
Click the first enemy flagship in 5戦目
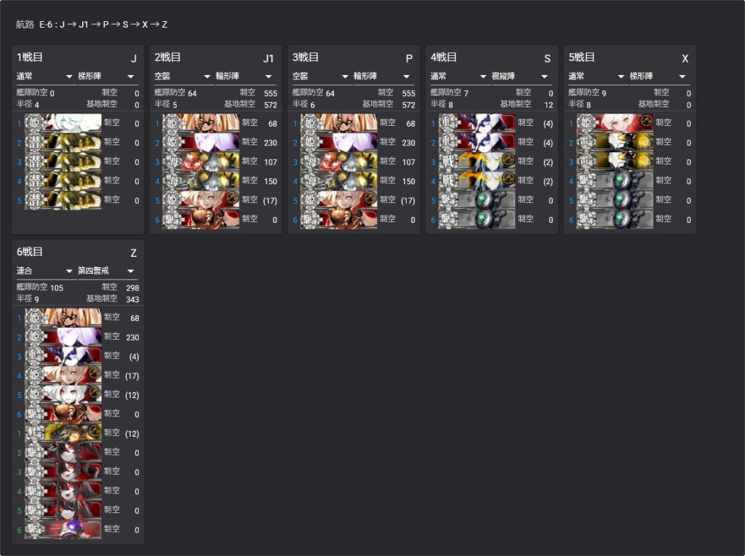click(614, 123)
